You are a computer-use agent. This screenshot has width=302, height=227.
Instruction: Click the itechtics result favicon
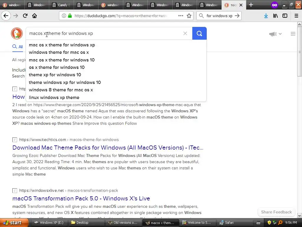coord(15,140)
